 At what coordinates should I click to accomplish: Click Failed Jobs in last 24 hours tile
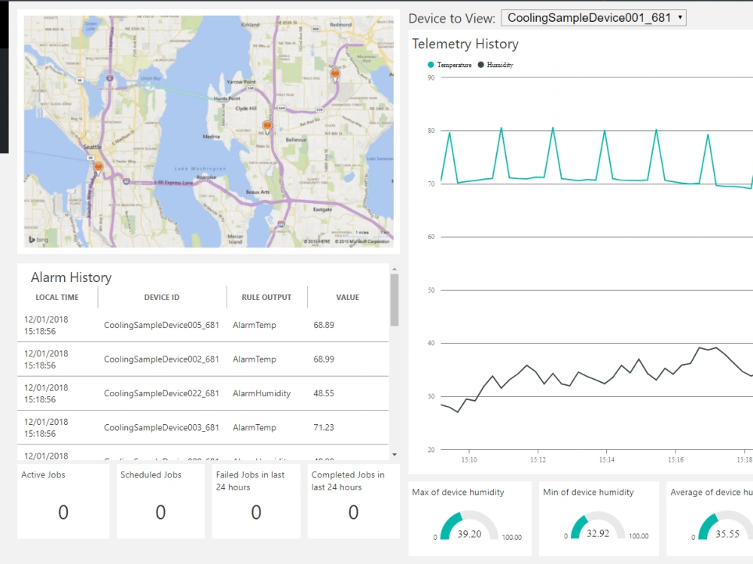click(256, 501)
